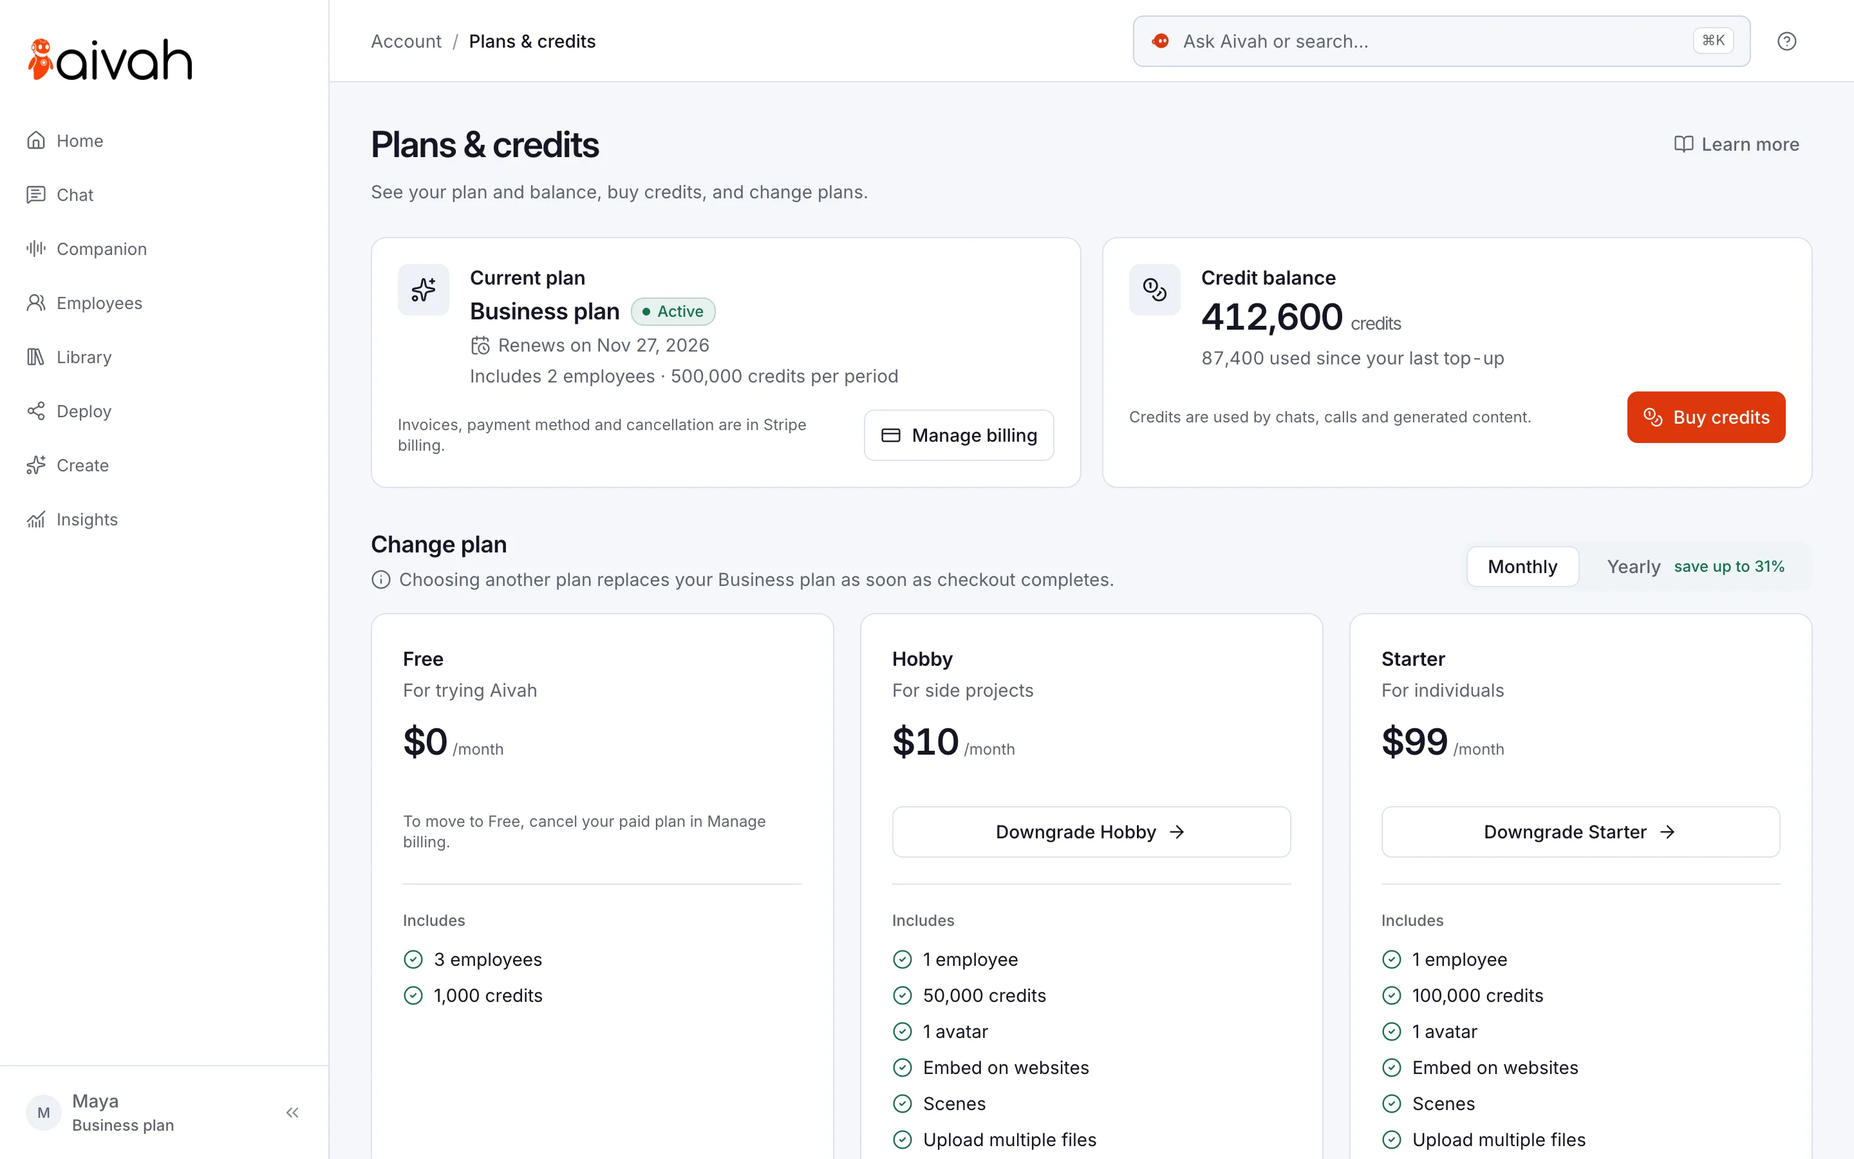Click '3 employees' in Free plan
Screen dimensions: 1854x1159
click(x=487, y=959)
